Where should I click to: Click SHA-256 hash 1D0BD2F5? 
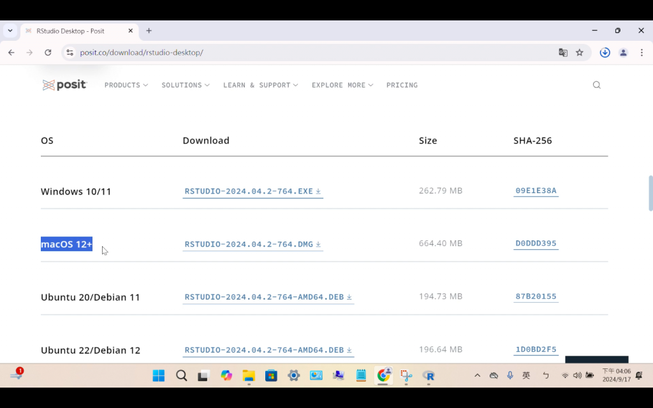tap(536, 349)
